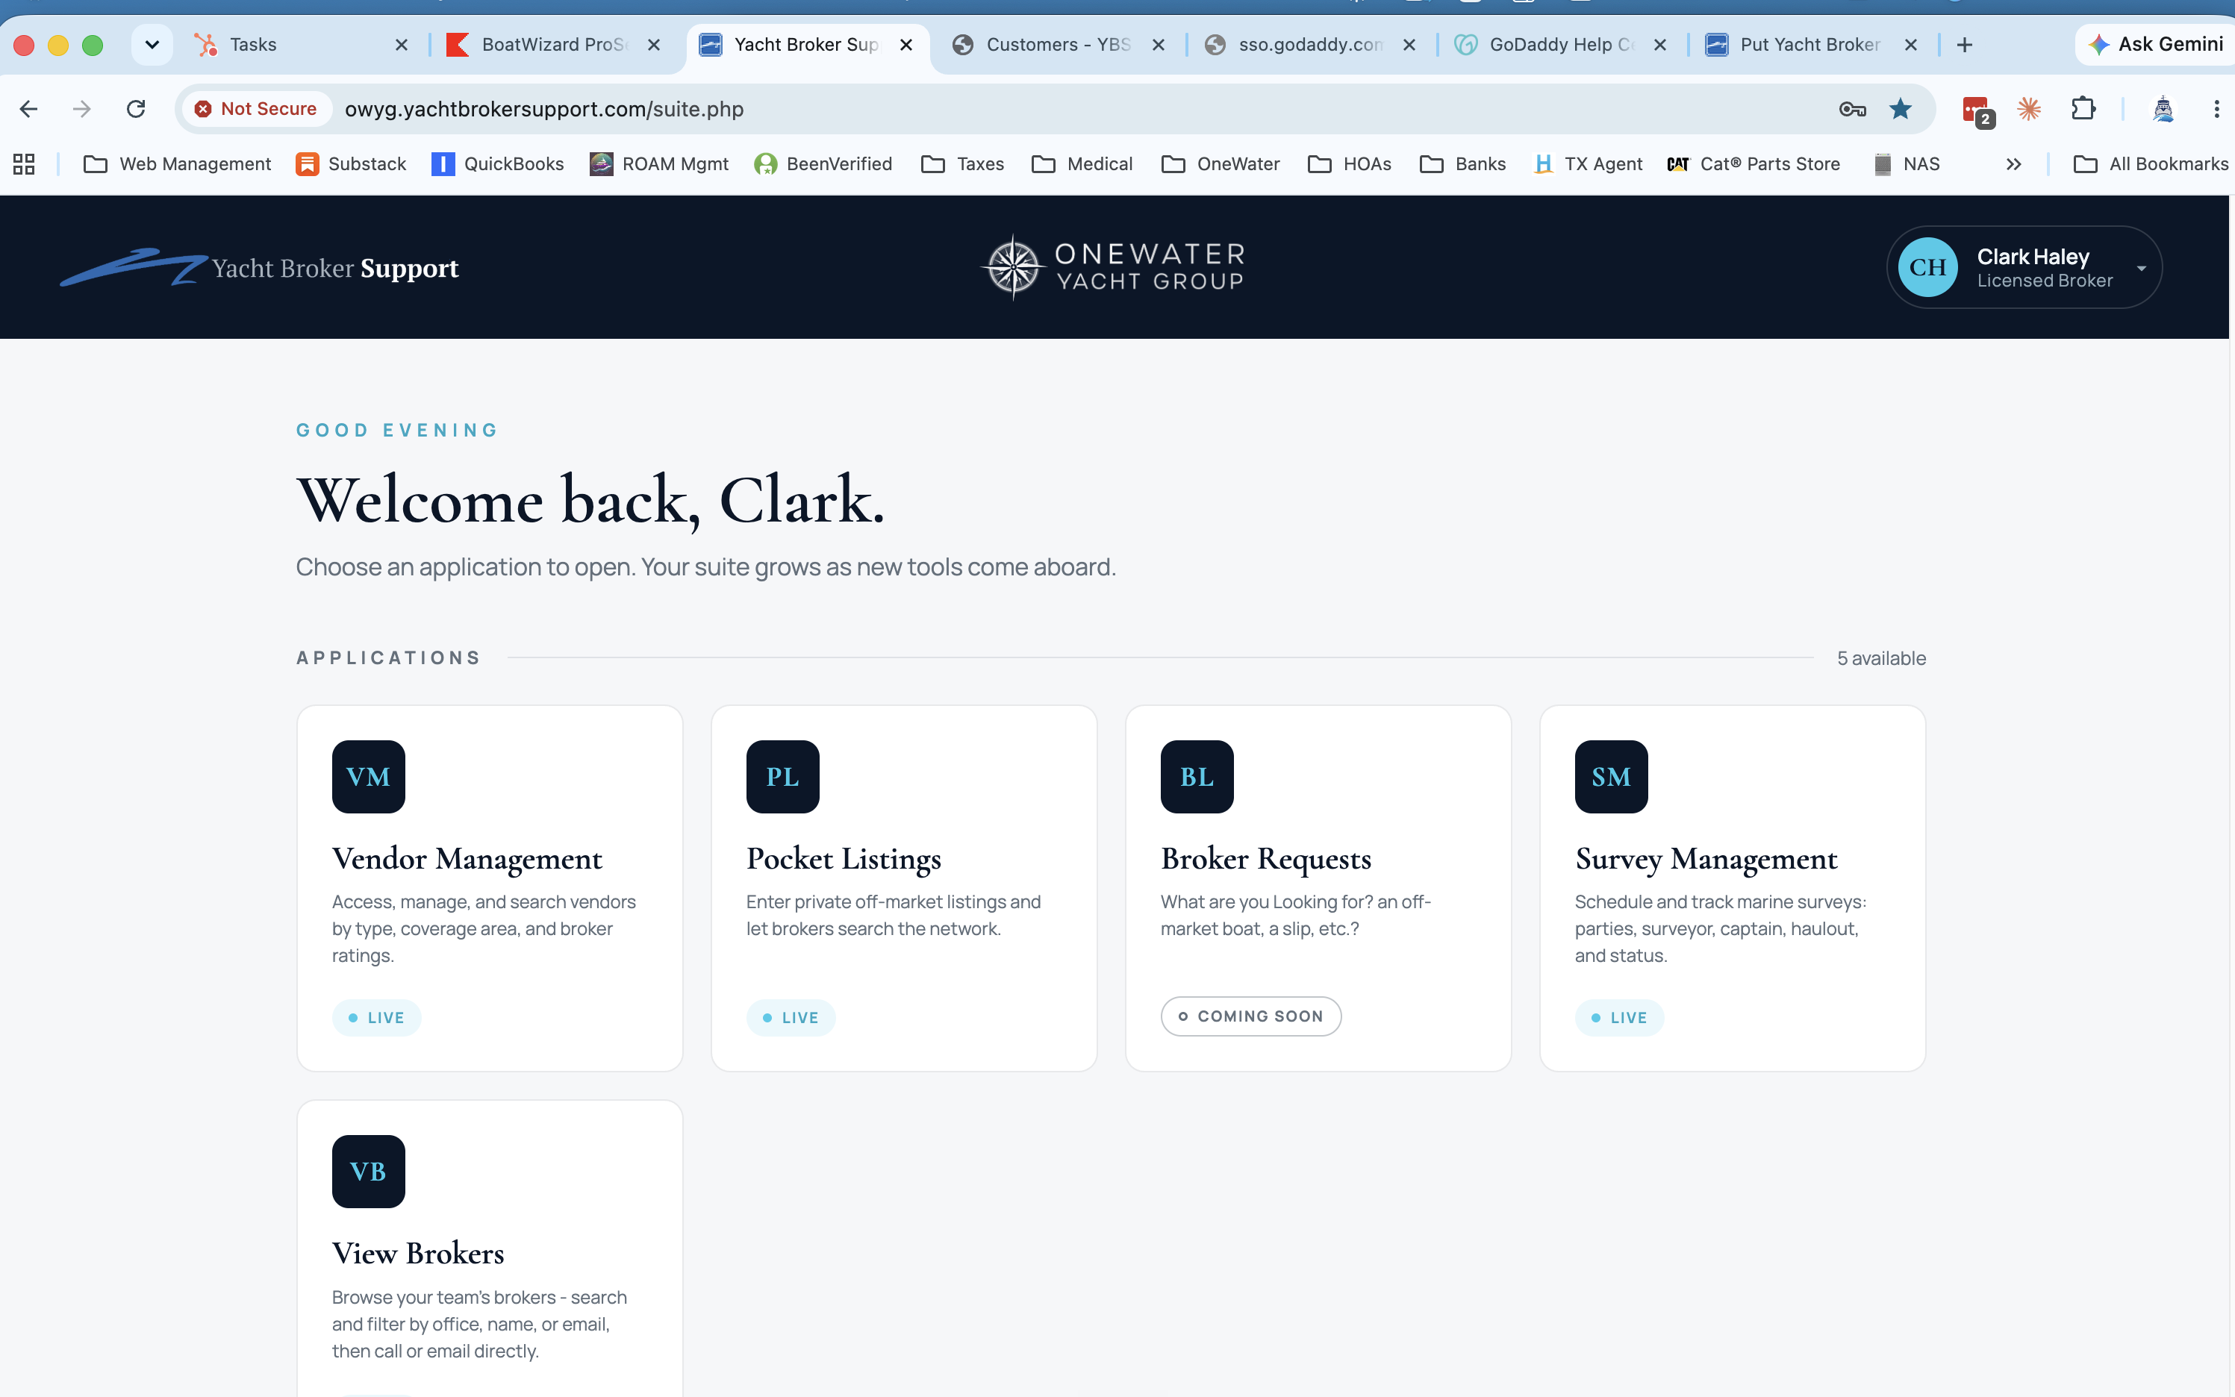Open the Banks bookmark folder
The height and width of the screenshot is (1397, 2235).
point(1462,163)
